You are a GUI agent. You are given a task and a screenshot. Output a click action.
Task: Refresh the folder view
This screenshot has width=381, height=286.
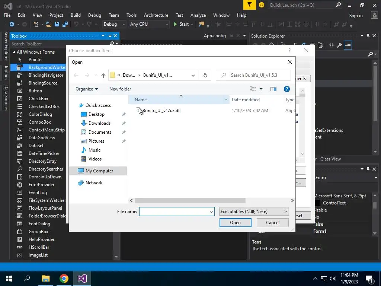click(x=205, y=75)
